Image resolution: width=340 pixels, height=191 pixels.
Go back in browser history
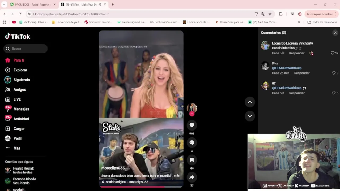pyautogui.click(x=5, y=14)
